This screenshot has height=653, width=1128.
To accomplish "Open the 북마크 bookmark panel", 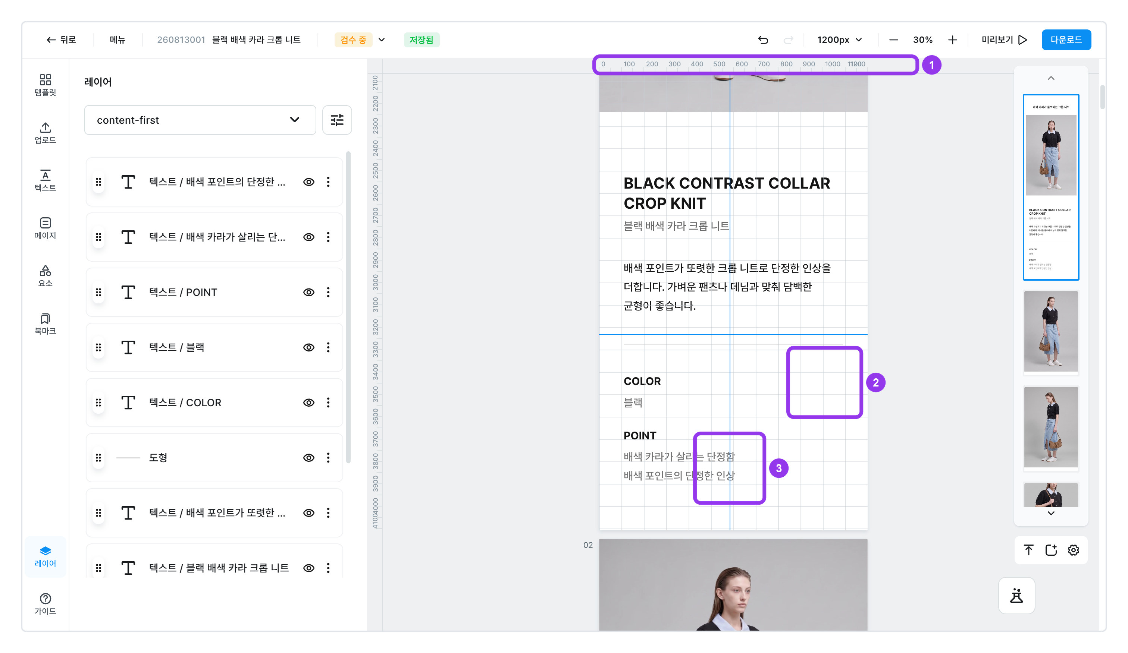I will click(45, 324).
